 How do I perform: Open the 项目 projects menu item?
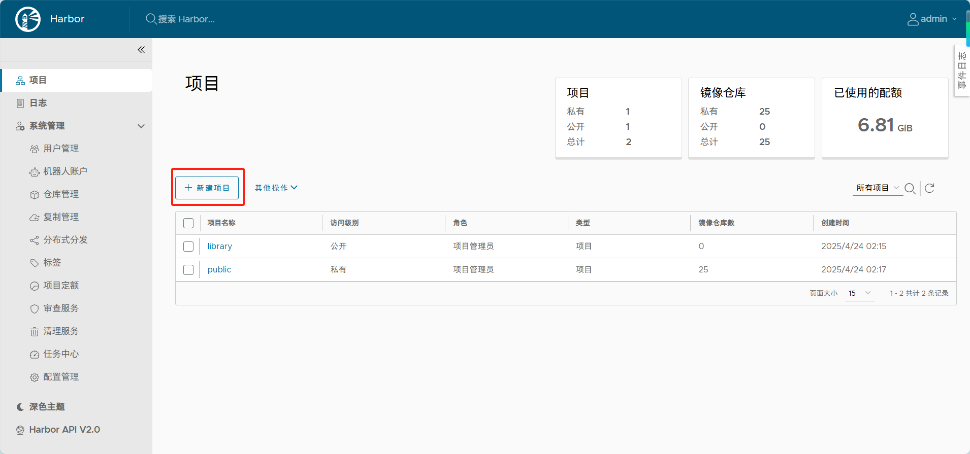coord(76,80)
